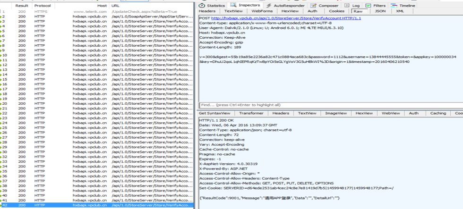This screenshot has width=463, height=209.
Task: Select request inspector Headers tab
Action: [x=207, y=11]
